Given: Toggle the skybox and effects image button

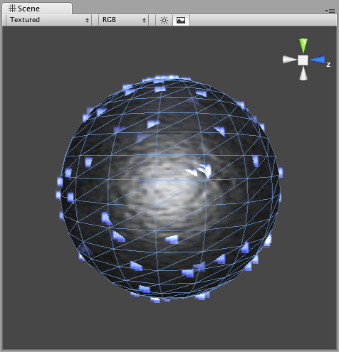Looking at the screenshot, I should 181,20.
